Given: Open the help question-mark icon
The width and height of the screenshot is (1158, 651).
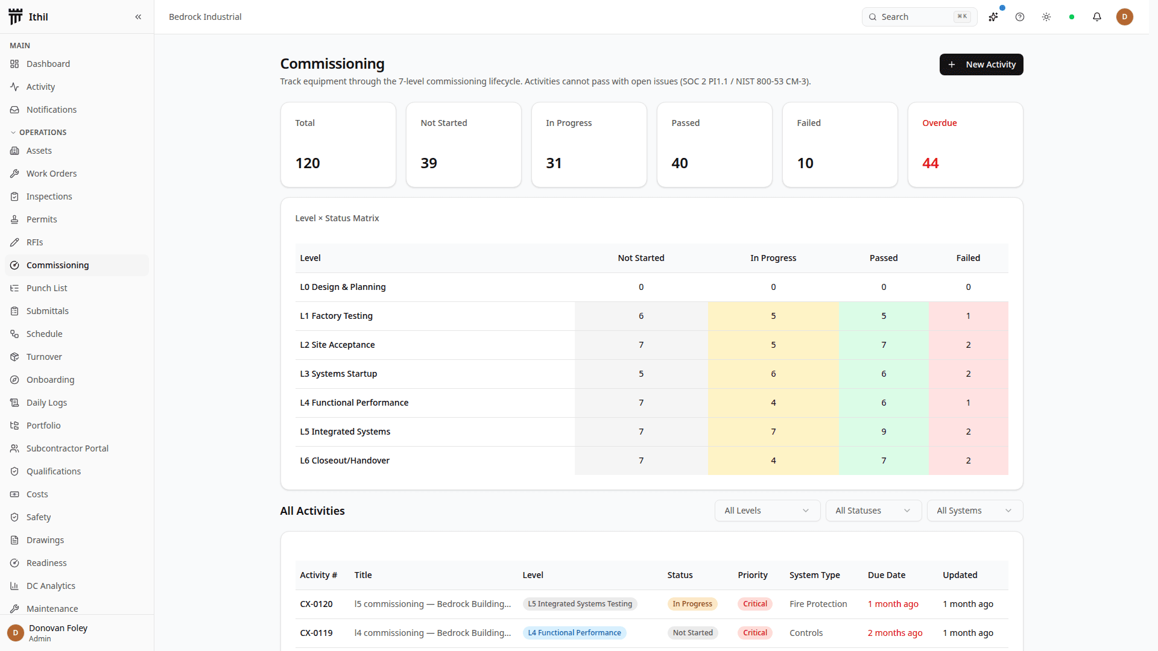Looking at the screenshot, I should pyautogui.click(x=1020, y=17).
